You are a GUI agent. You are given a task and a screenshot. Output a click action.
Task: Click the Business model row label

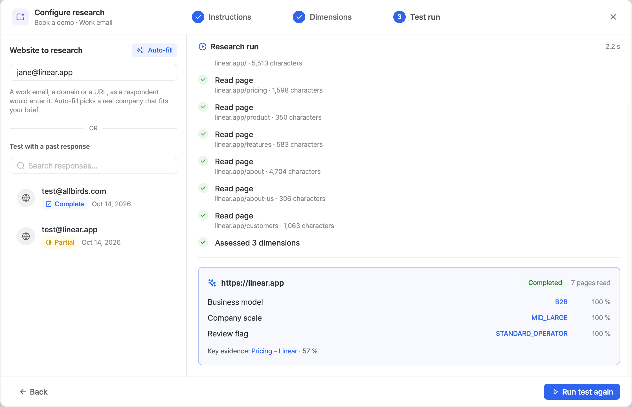[x=235, y=302]
